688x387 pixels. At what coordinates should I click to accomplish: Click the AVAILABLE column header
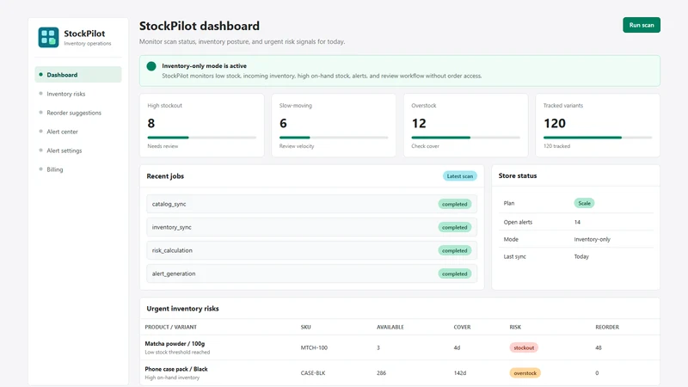point(390,327)
